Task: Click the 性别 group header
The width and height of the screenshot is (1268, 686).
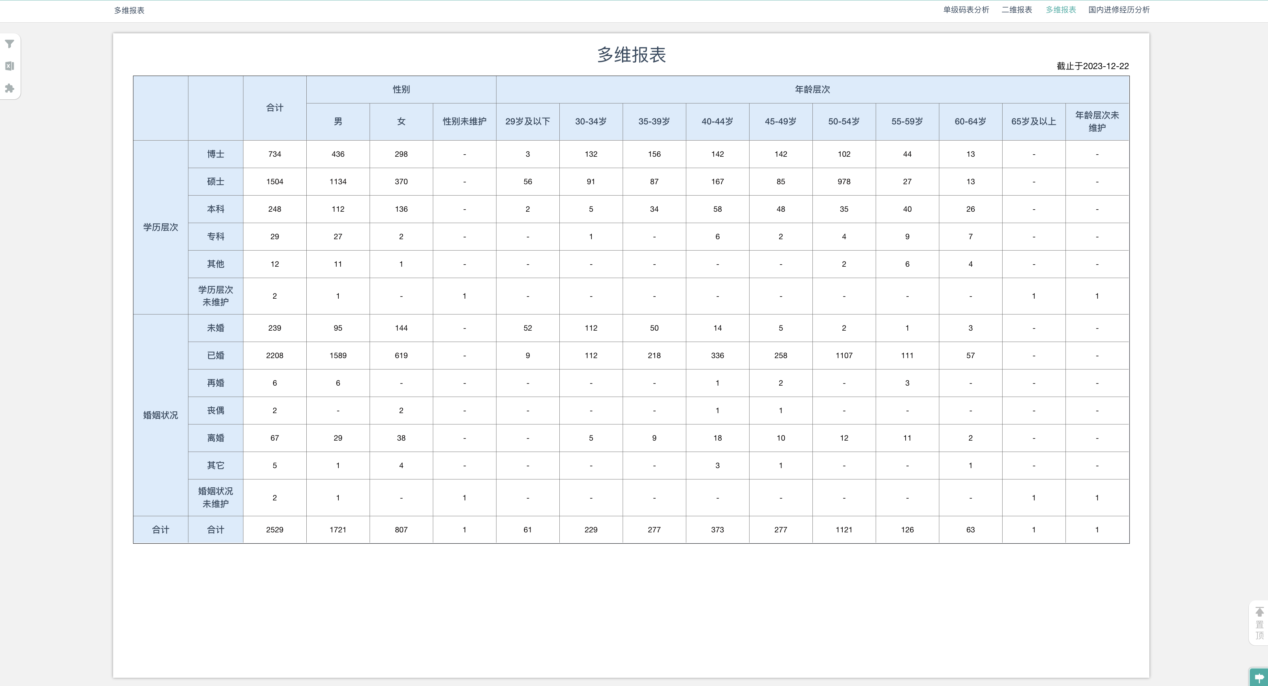Action: [x=401, y=90]
